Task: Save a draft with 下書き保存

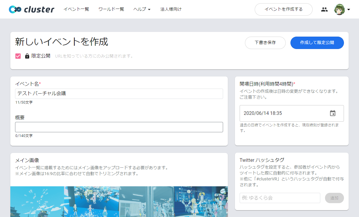Action: click(x=265, y=43)
